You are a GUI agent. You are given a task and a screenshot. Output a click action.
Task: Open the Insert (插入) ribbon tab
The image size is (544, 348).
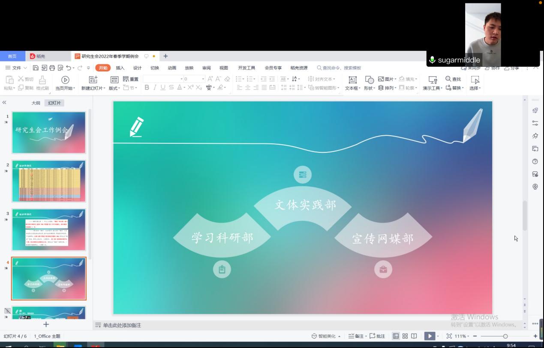(120, 68)
